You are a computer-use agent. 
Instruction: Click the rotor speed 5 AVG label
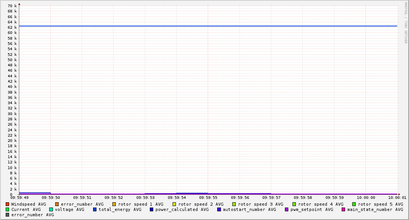[x=381, y=204]
